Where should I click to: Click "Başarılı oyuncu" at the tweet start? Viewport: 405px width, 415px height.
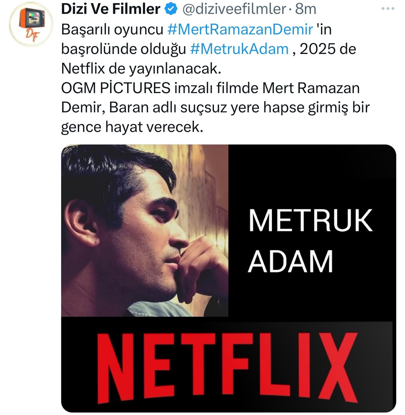click(x=112, y=29)
